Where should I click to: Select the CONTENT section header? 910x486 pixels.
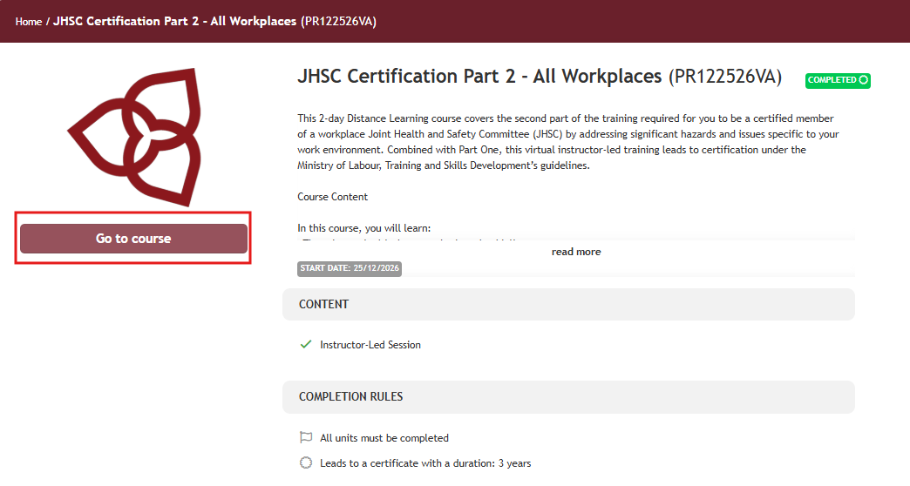point(568,305)
